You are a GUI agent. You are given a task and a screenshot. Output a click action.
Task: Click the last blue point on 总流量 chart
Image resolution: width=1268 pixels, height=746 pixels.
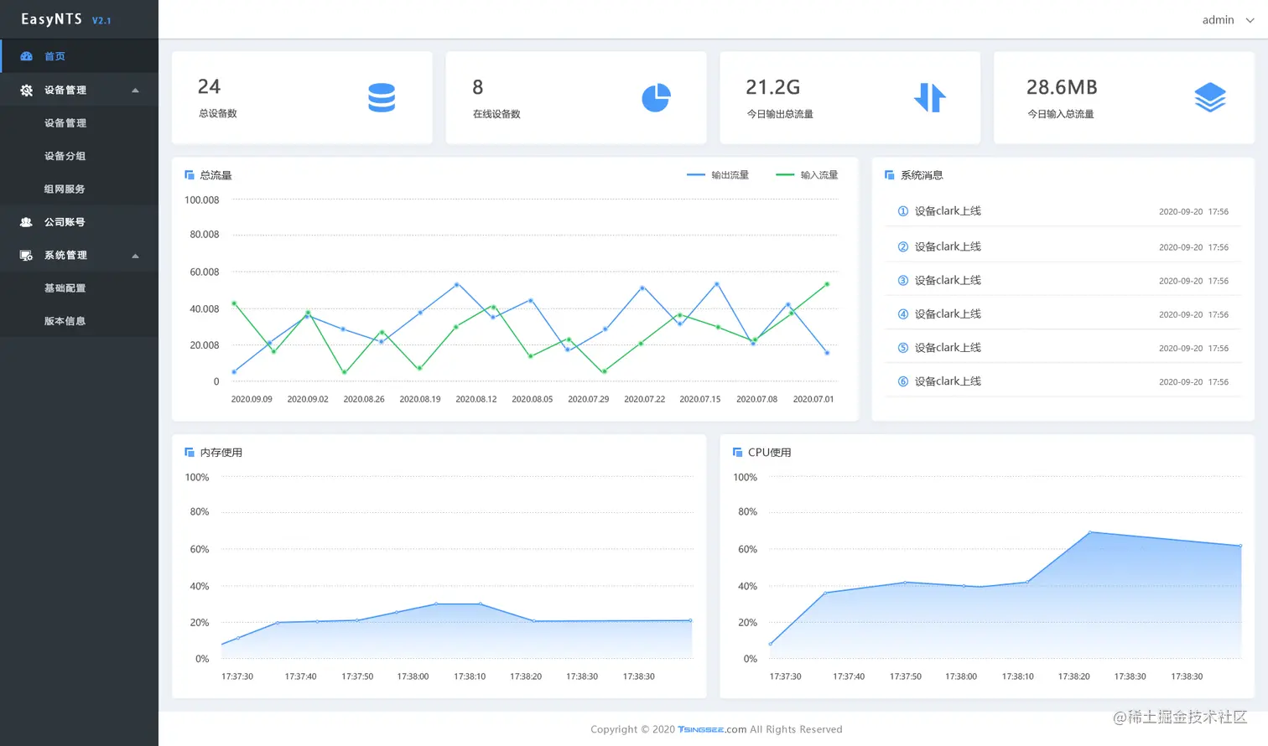[827, 353]
